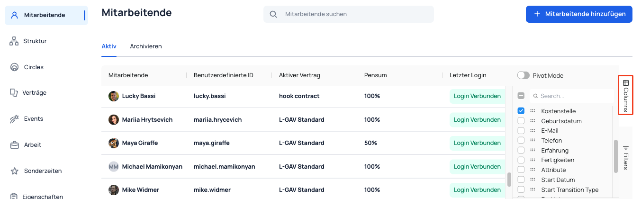The width and height of the screenshot is (641, 199).
Task: Focus the Mitarbeitende suchen search field
Action: (x=349, y=14)
